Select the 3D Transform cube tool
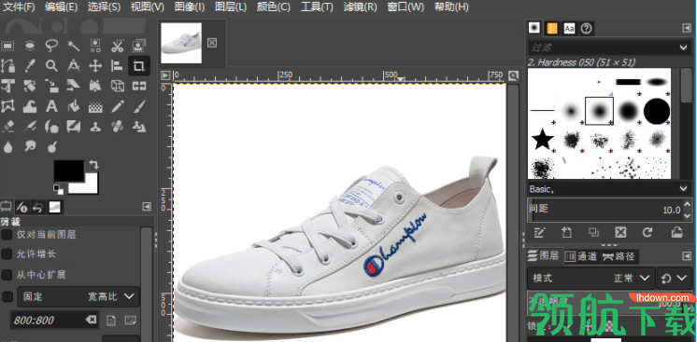The height and width of the screenshot is (342, 697). pyautogui.click(x=117, y=86)
